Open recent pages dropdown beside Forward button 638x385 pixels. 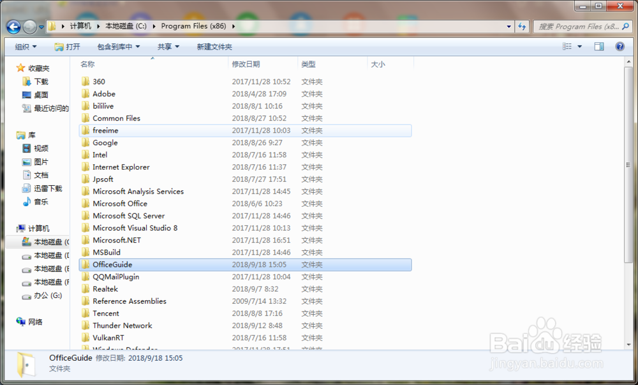41,27
